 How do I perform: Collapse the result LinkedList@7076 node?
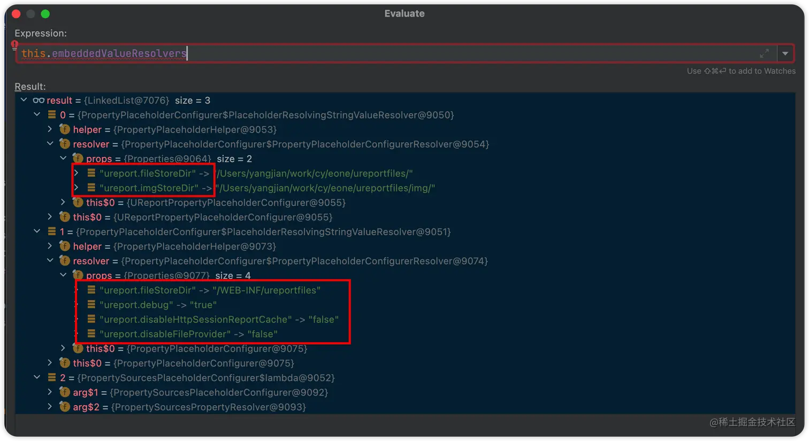tap(24, 100)
